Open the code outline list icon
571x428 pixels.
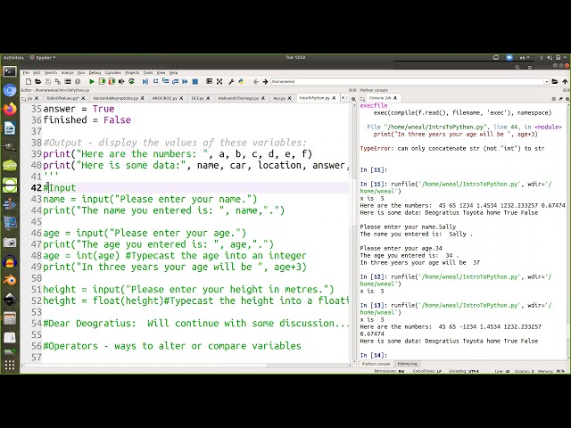tap(68, 81)
